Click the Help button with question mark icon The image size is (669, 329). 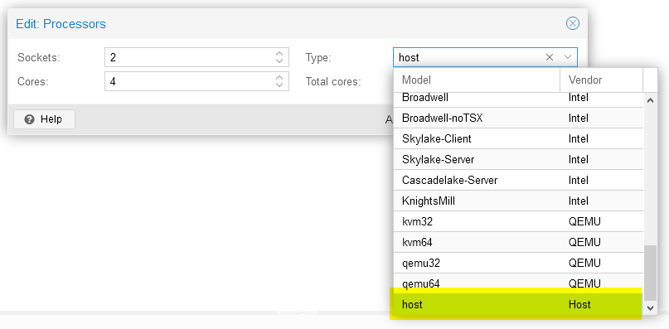click(x=44, y=119)
